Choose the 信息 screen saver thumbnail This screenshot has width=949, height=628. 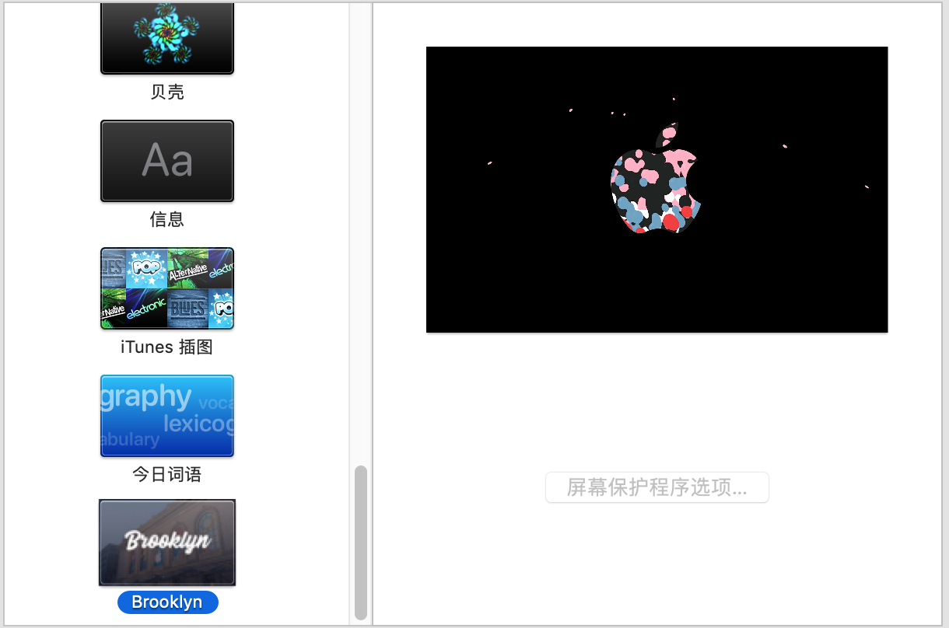(167, 161)
